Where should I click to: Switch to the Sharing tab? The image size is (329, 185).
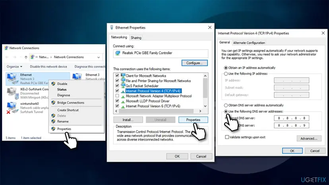coord(136,38)
